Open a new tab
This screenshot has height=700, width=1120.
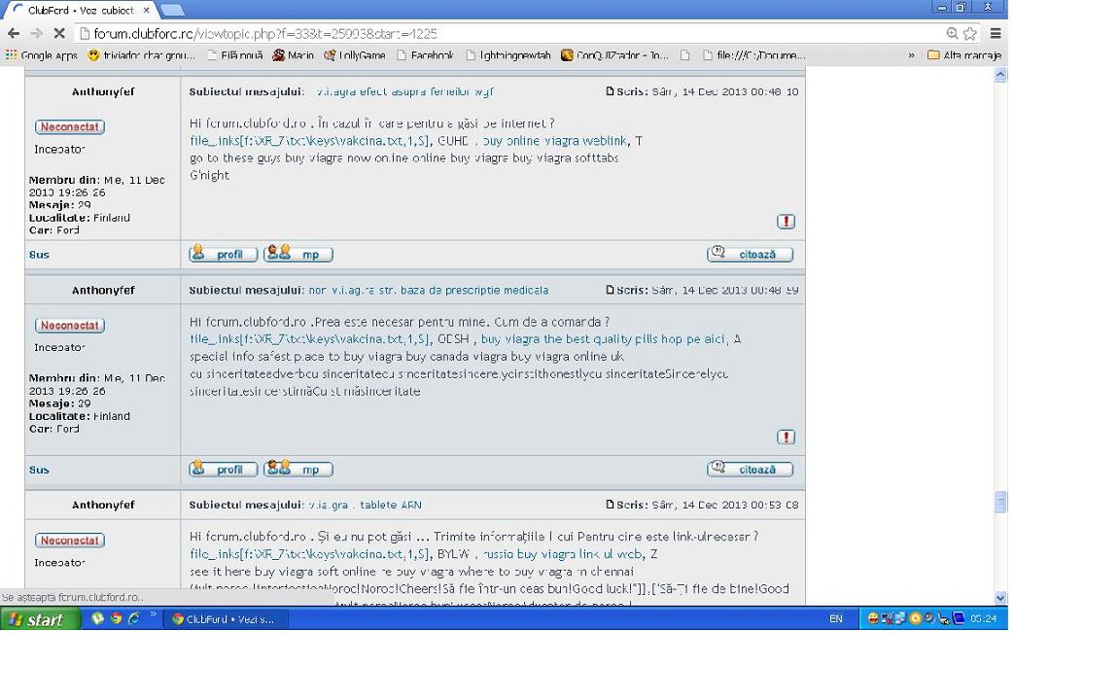tap(172, 11)
